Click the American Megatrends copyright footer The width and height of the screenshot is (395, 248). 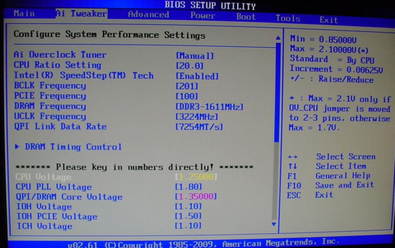204,244
